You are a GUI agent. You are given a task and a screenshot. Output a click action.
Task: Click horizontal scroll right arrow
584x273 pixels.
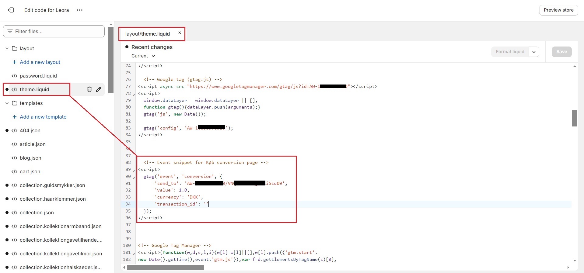(x=568, y=267)
